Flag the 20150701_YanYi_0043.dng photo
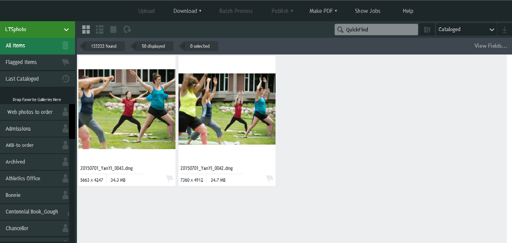The width and height of the screenshot is (512, 243). (x=170, y=179)
